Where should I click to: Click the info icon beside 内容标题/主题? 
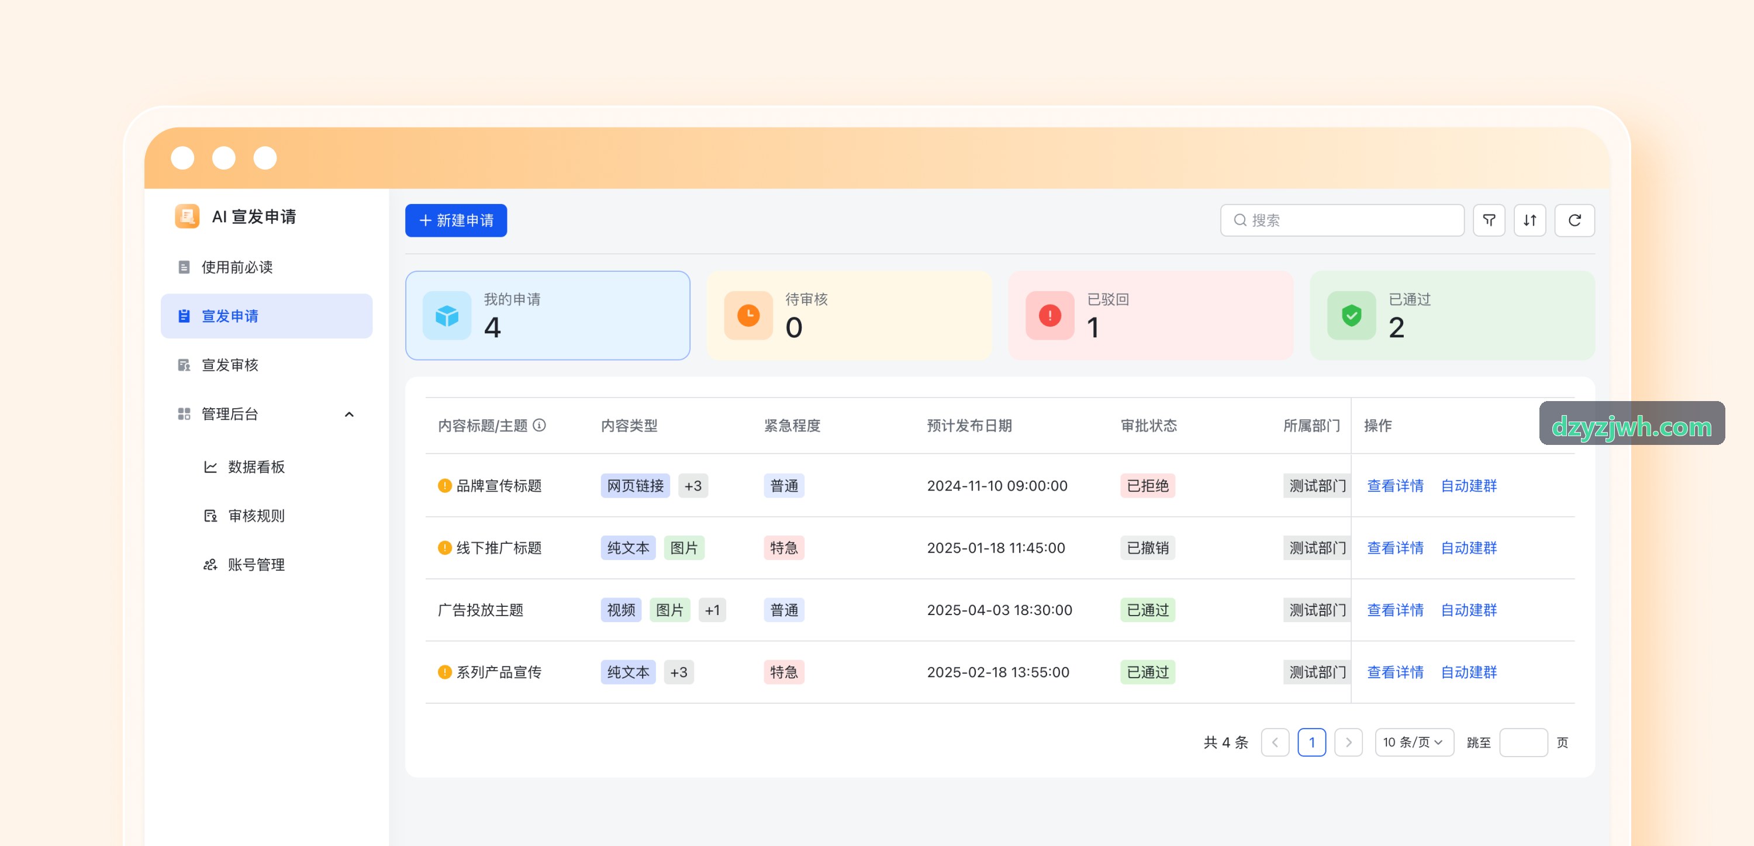tap(538, 425)
